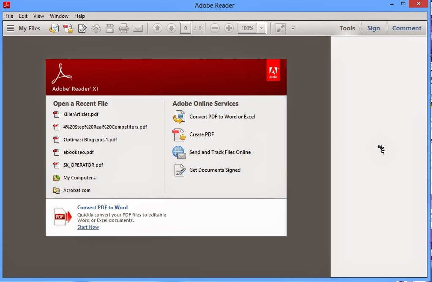Screen dimensions: 432x282
Task: Select the Fill & Sign pencil icon
Action: pos(82,28)
